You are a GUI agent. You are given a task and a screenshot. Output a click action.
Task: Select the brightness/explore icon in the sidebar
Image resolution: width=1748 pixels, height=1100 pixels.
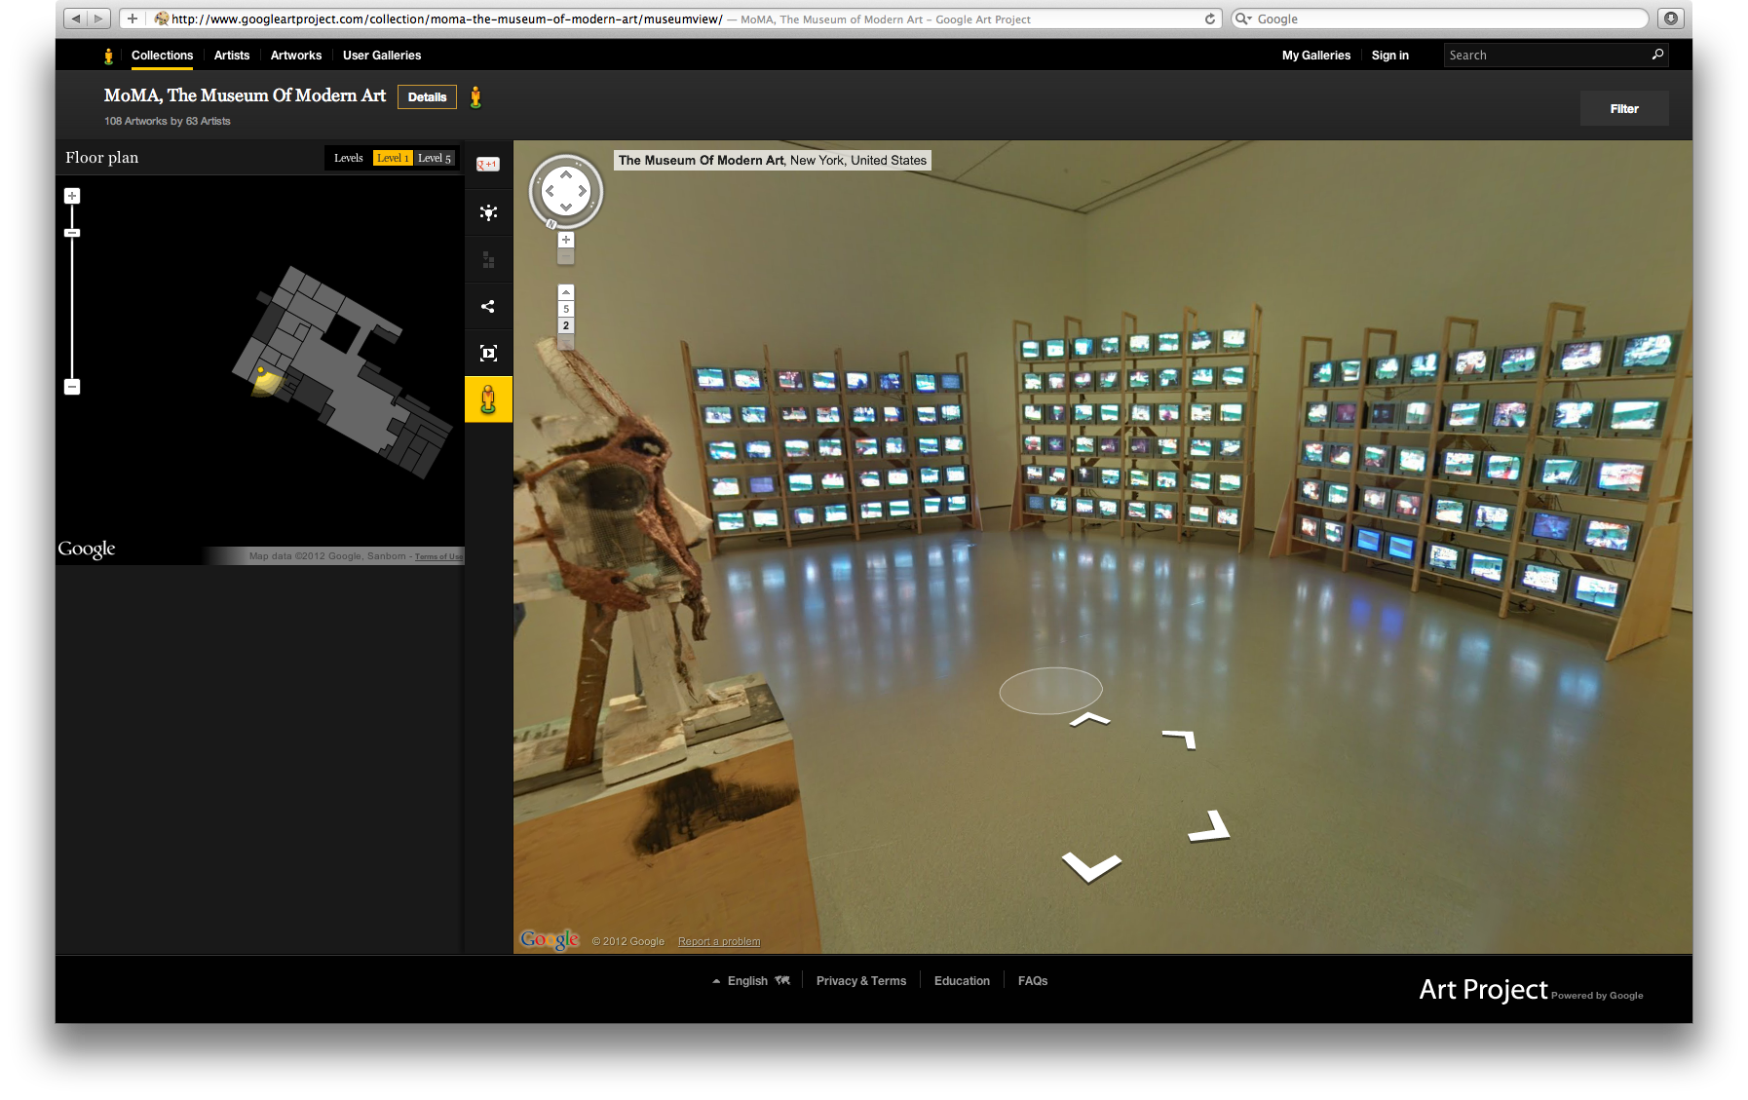(x=488, y=211)
